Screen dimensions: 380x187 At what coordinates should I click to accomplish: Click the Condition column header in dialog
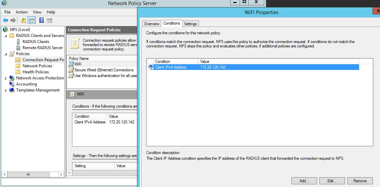pyautogui.click(x=176, y=62)
